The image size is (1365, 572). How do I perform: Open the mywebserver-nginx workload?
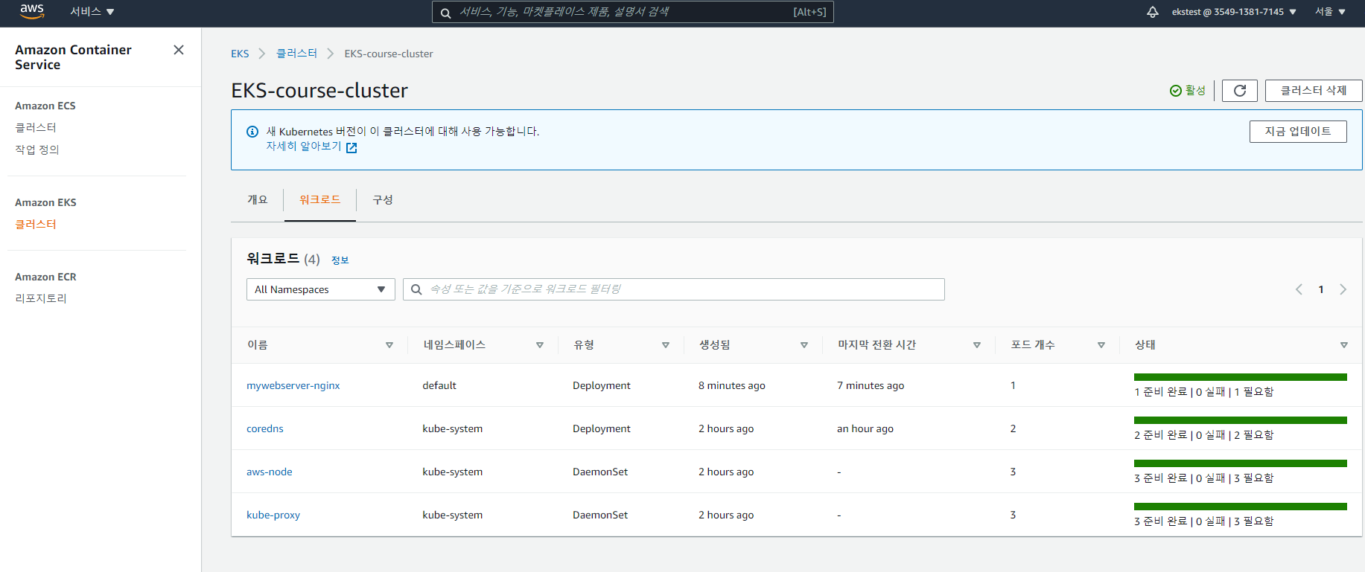[x=293, y=385]
